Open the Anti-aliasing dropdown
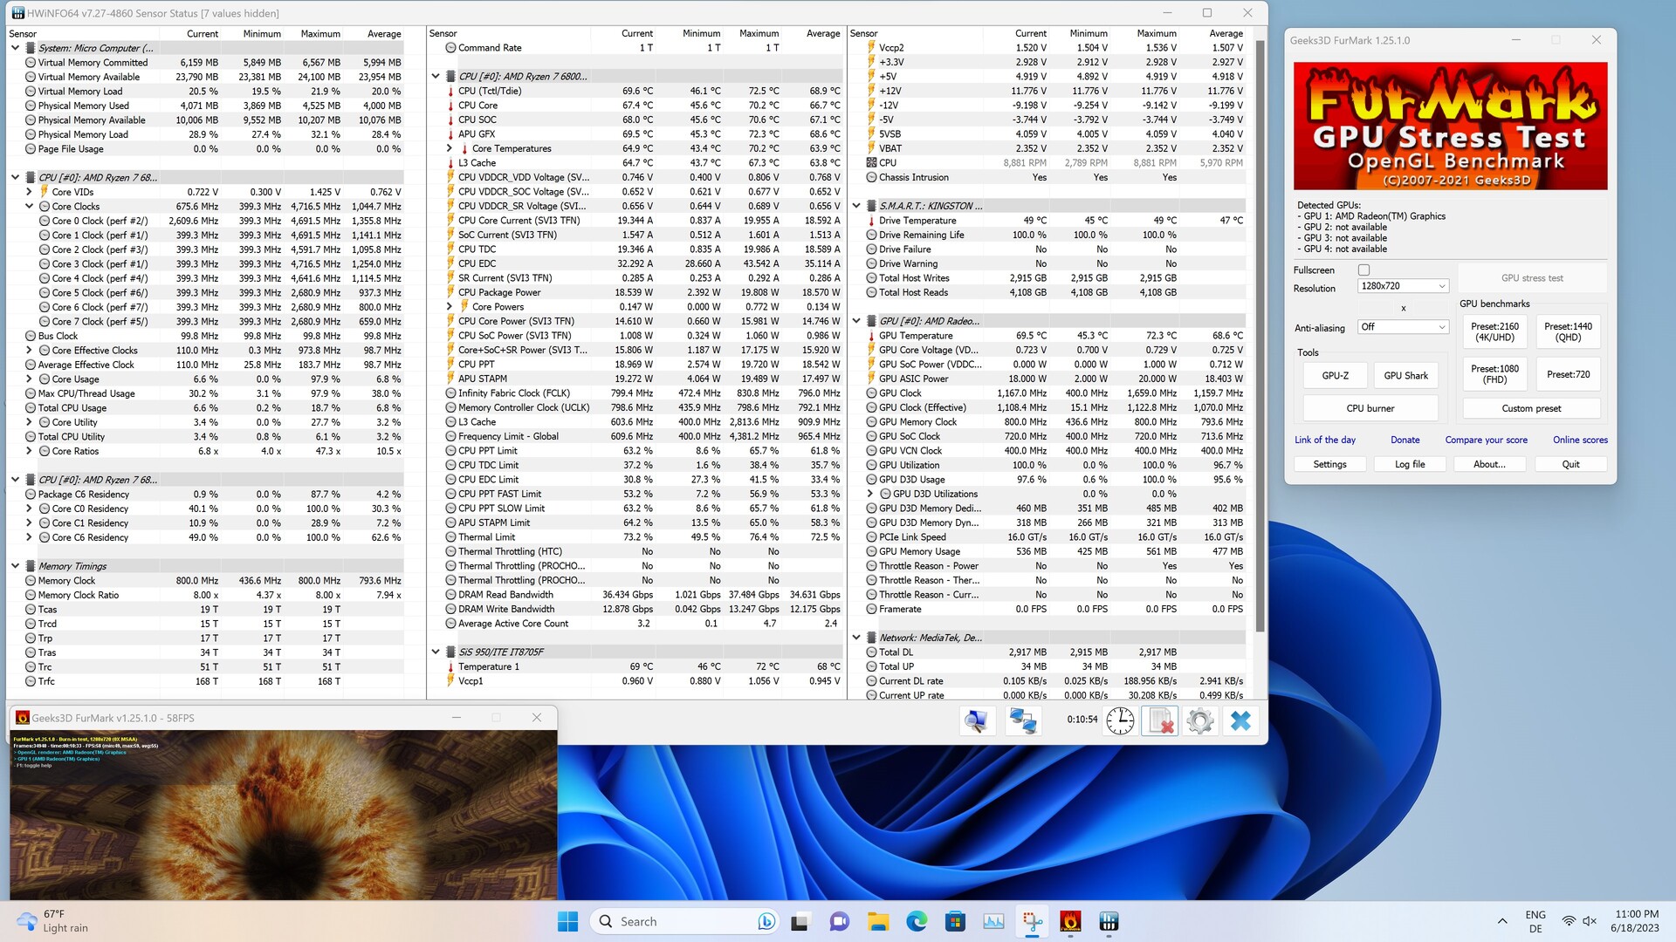The height and width of the screenshot is (942, 1676). (1403, 327)
